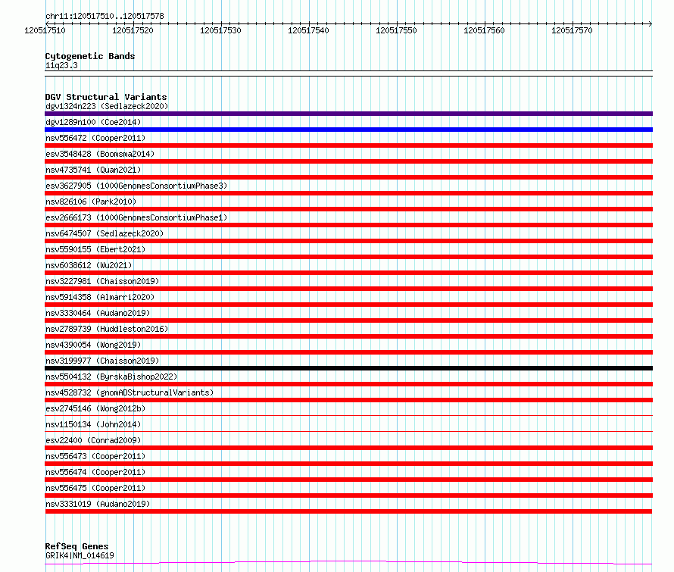Open variant dgv1324n223 (Sedlazeck2020)
The width and height of the screenshot is (674, 572).
point(107,106)
